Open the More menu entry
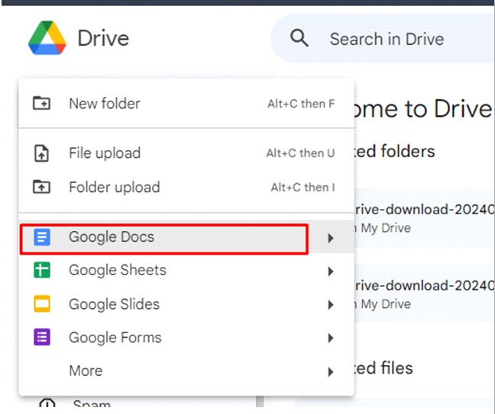 coord(186,371)
